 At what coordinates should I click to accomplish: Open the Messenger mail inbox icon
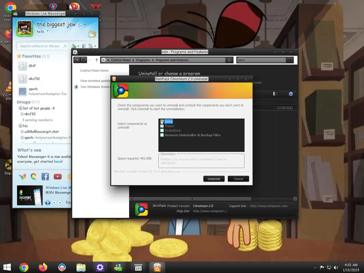point(92,35)
